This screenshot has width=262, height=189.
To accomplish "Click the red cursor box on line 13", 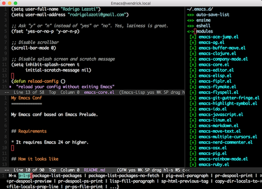I will pos(12,76).
